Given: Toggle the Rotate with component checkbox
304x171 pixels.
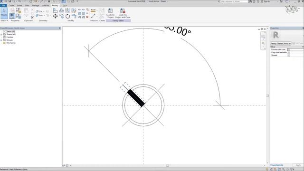Looking at the screenshot, I should [x=289, y=49].
